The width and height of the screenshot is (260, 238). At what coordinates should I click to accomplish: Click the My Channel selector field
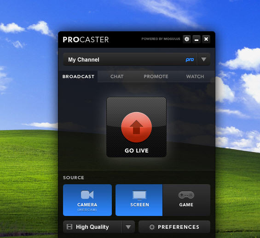pyautogui.click(x=130, y=59)
